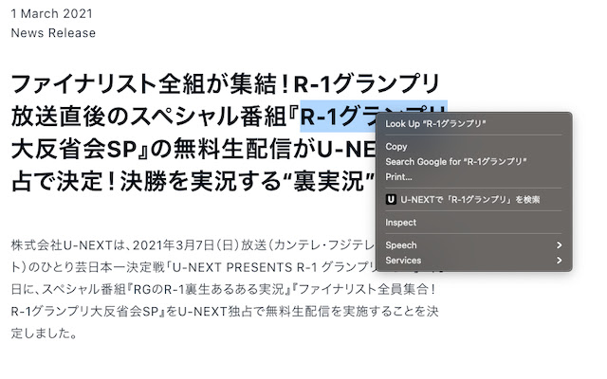Select Print... in the context menu

point(473,177)
